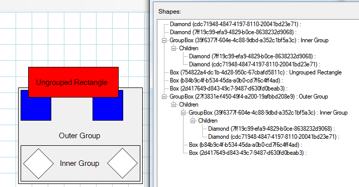The width and height of the screenshot is (359, 187).
Task: Collapse Children under top-level Inner Group
Action: pyautogui.click(x=174, y=49)
